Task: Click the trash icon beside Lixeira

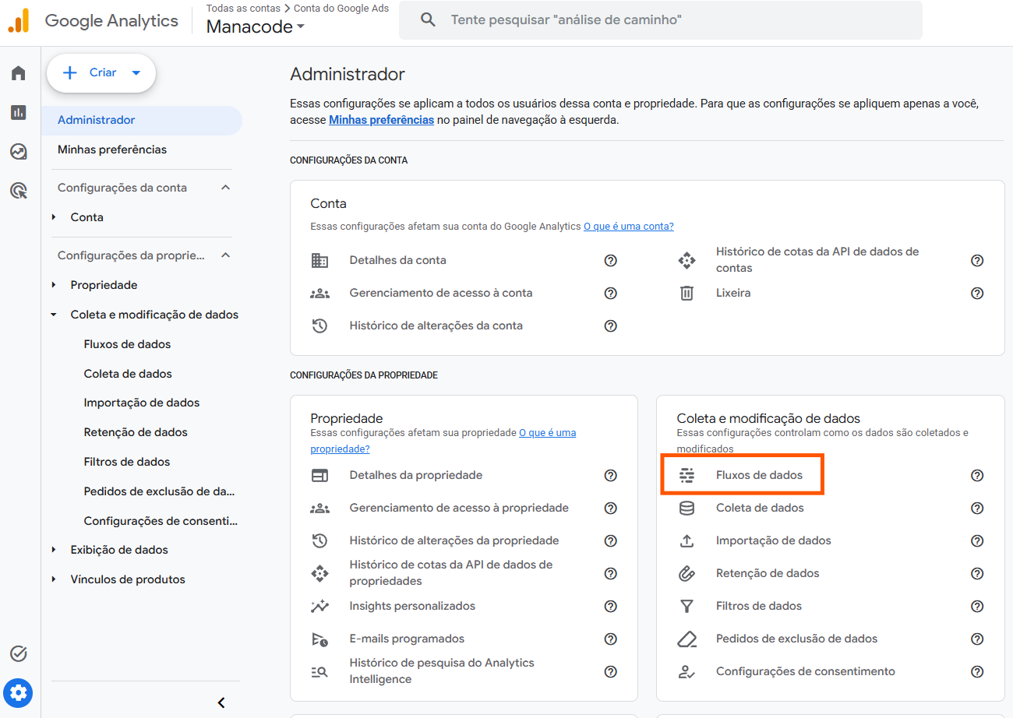Action: 687,293
